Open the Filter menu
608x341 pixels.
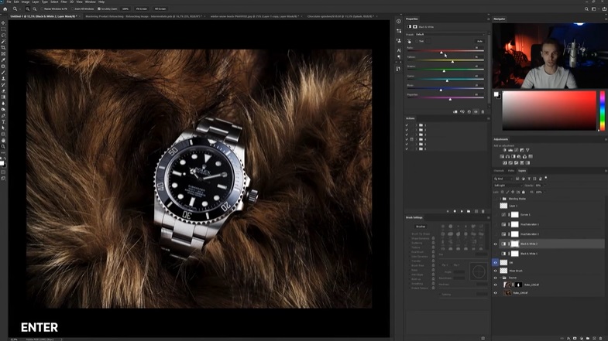[64, 2]
